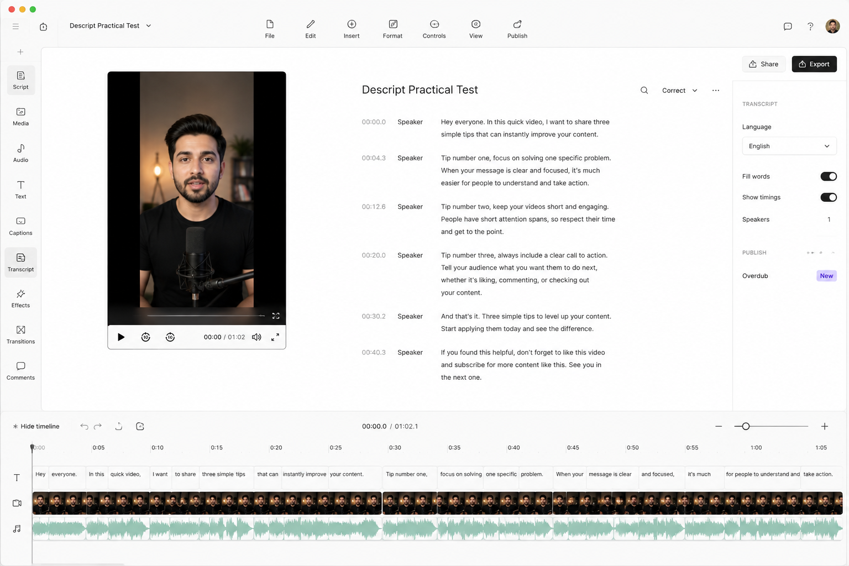Click the Share button
849x566 pixels.
click(764, 64)
